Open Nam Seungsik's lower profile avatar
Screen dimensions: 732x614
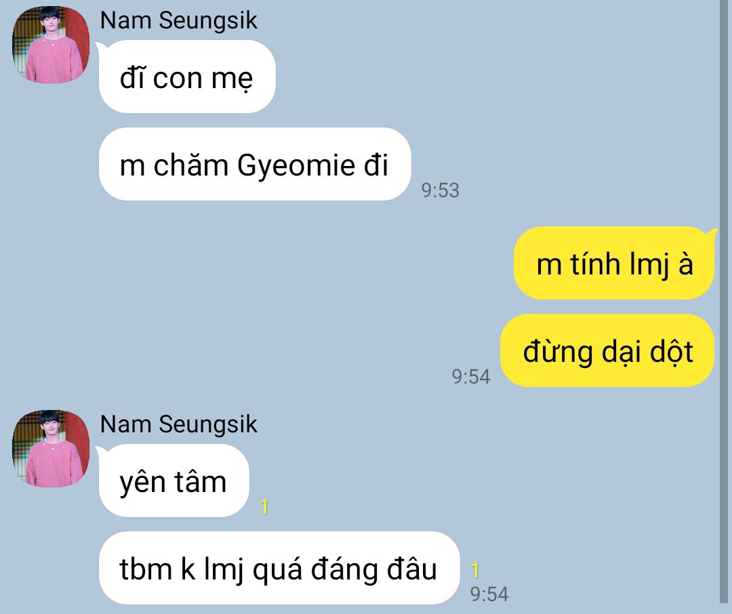click(50, 448)
